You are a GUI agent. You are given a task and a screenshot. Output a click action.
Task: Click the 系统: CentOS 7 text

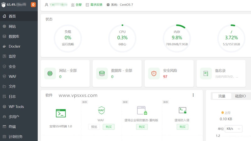(x=122, y=5)
